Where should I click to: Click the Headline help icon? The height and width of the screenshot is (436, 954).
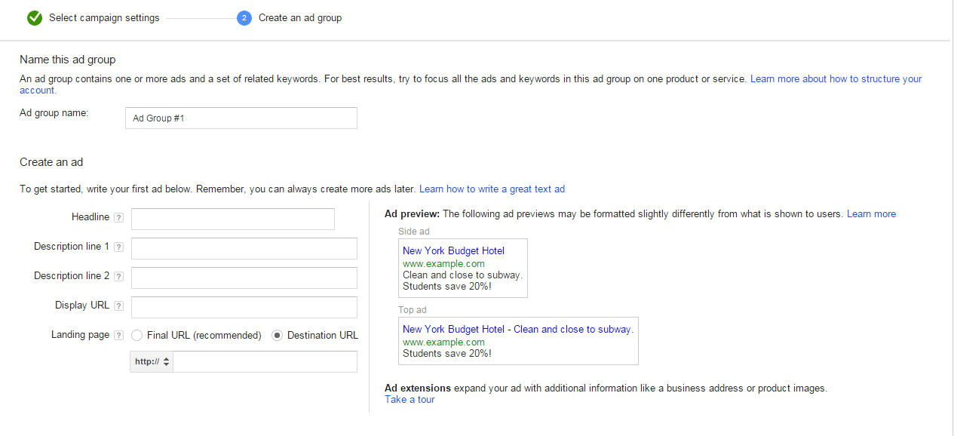coord(119,216)
